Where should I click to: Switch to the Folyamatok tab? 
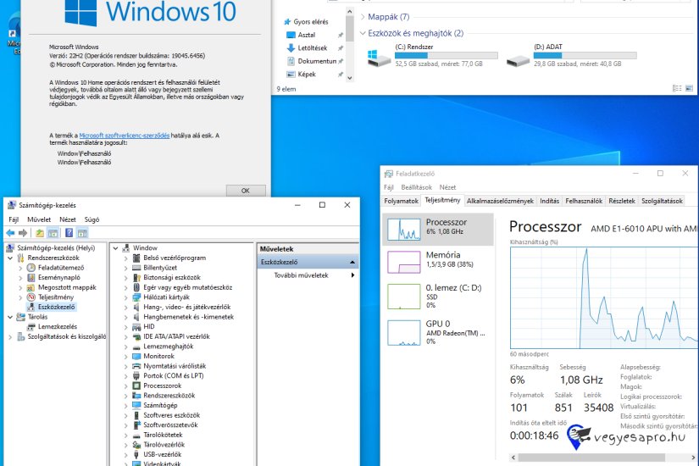pyautogui.click(x=402, y=201)
